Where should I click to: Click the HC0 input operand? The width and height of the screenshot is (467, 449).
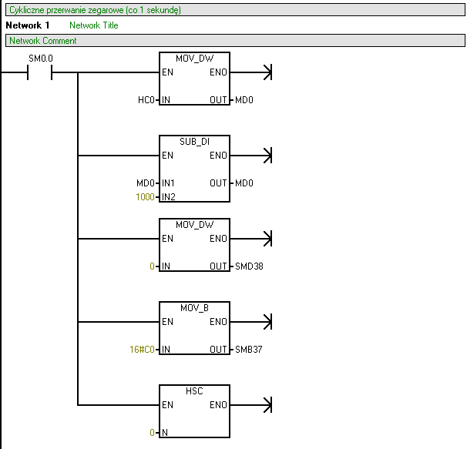[146, 100]
